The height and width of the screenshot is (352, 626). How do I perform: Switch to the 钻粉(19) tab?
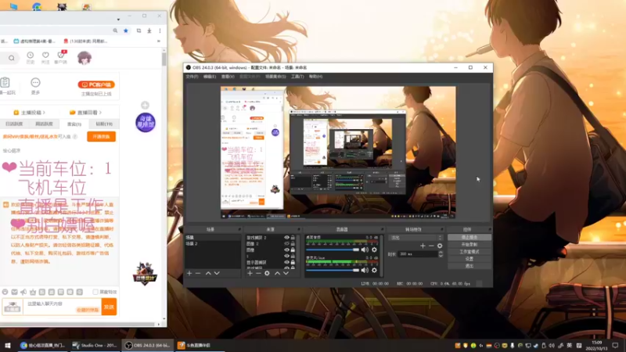pos(104,124)
